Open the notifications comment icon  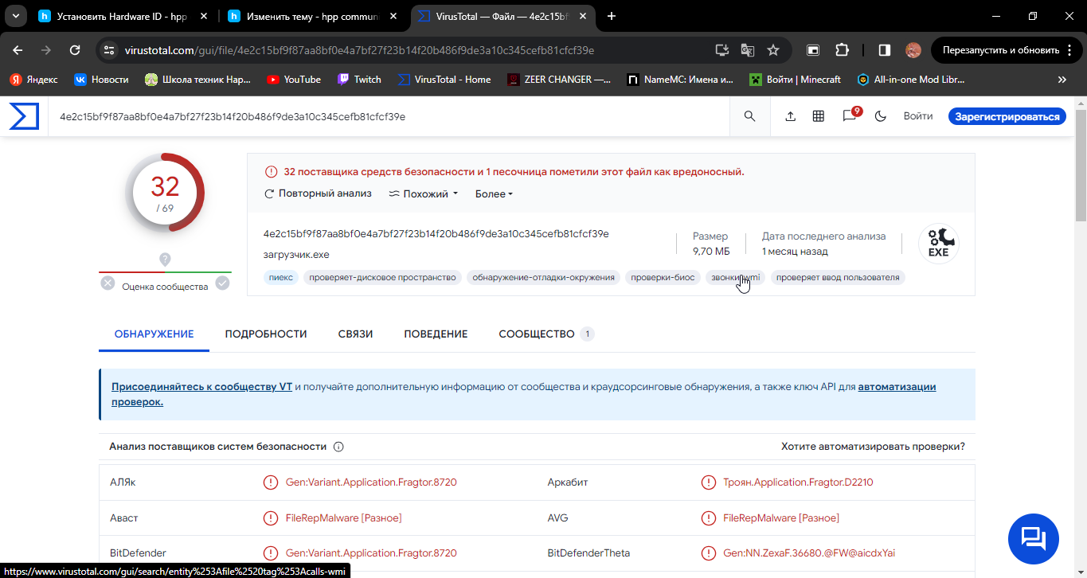point(850,116)
